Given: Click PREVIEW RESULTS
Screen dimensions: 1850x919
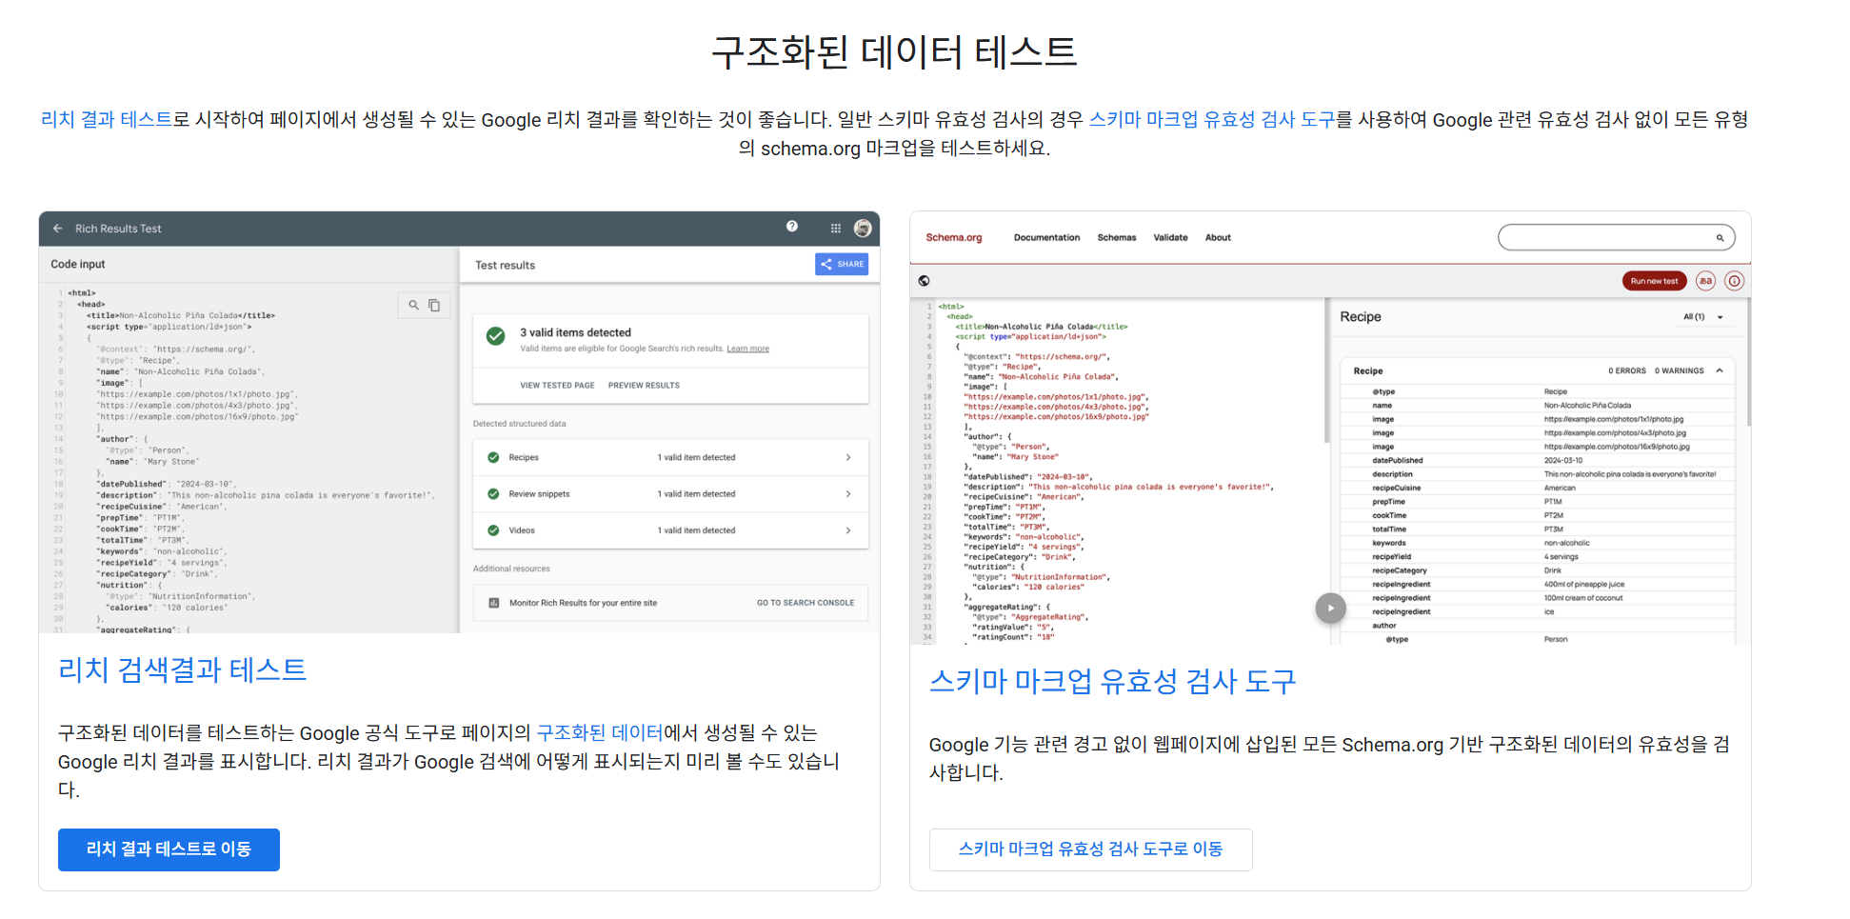Looking at the screenshot, I should (644, 386).
